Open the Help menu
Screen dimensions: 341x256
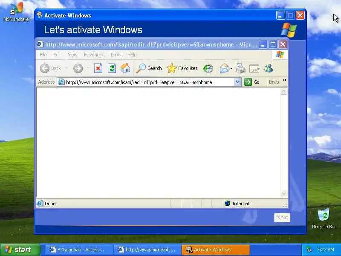[132, 55]
